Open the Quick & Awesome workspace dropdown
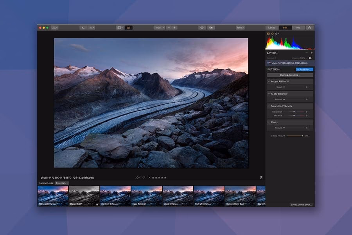 point(289,75)
